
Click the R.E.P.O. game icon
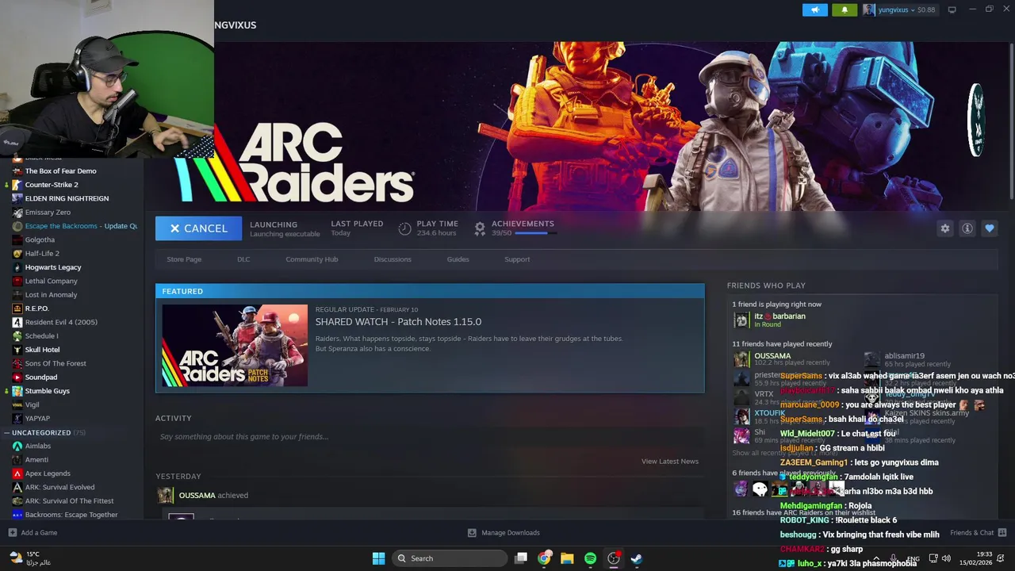(x=17, y=308)
